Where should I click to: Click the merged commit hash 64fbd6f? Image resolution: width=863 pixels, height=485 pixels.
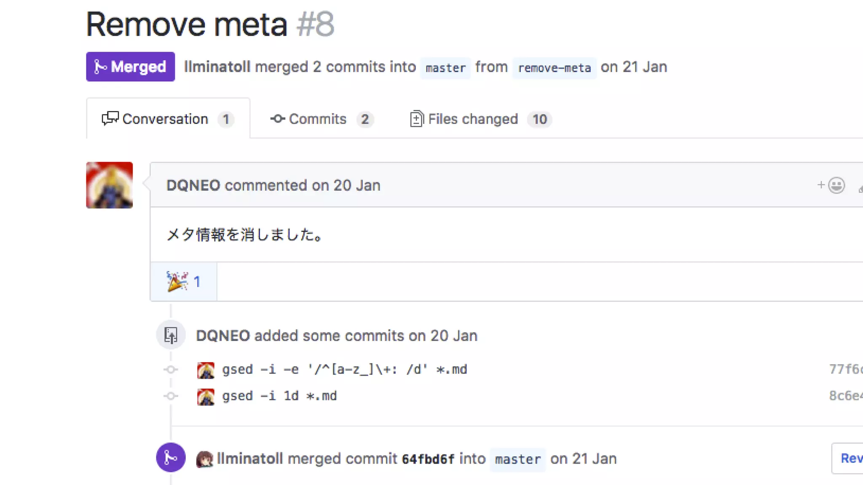pyautogui.click(x=428, y=459)
